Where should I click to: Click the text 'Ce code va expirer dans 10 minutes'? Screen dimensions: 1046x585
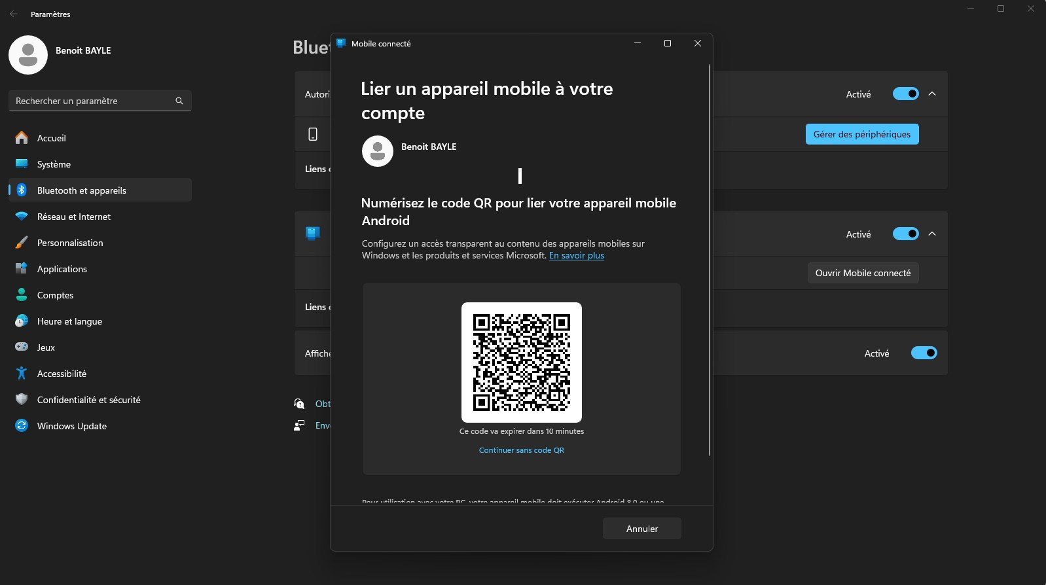pyautogui.click(x=522, y=431)
